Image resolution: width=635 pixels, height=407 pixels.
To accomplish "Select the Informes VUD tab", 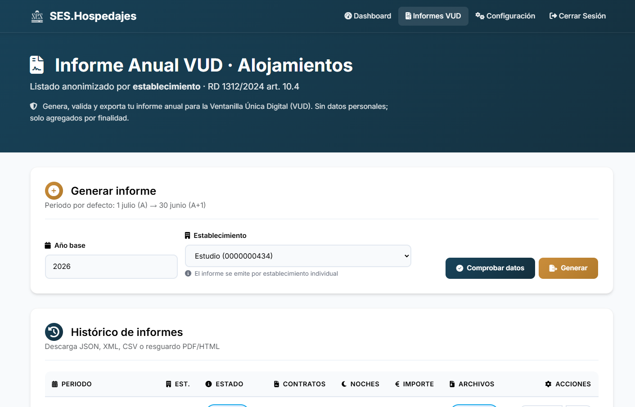I will [x=433, y=16].
